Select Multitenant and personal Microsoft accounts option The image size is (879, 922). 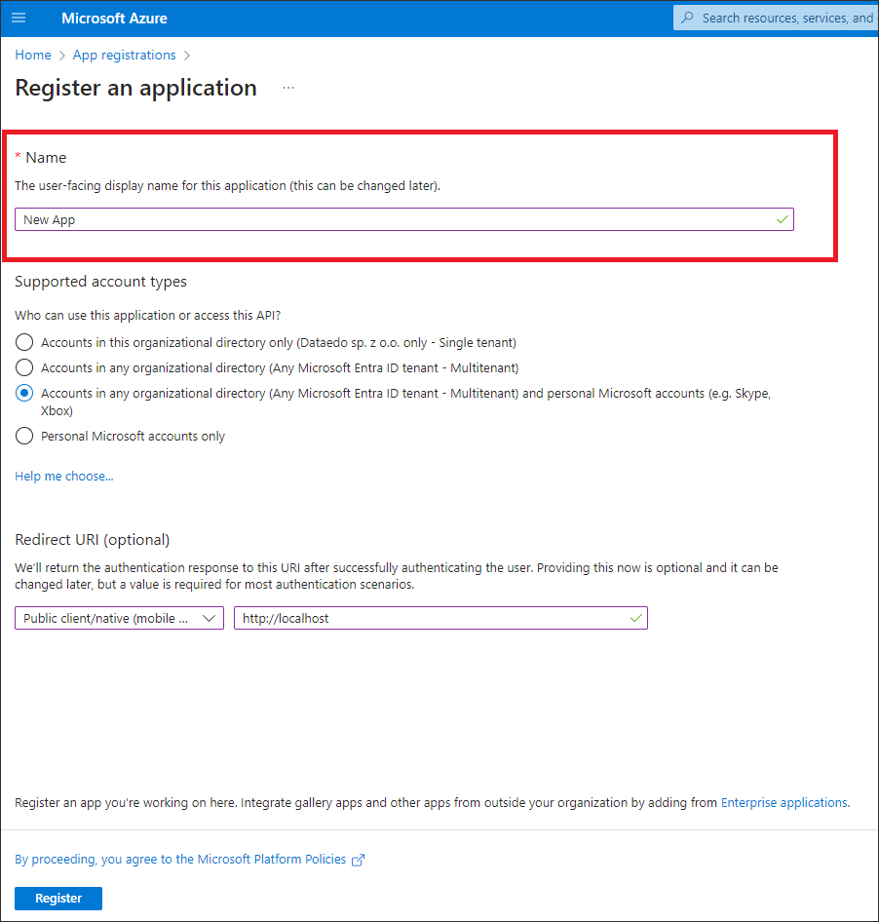click(x=25, y=394)
